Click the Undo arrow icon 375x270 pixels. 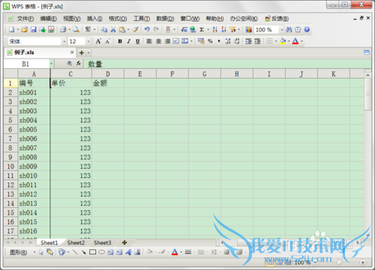click(x=147, y=29)
